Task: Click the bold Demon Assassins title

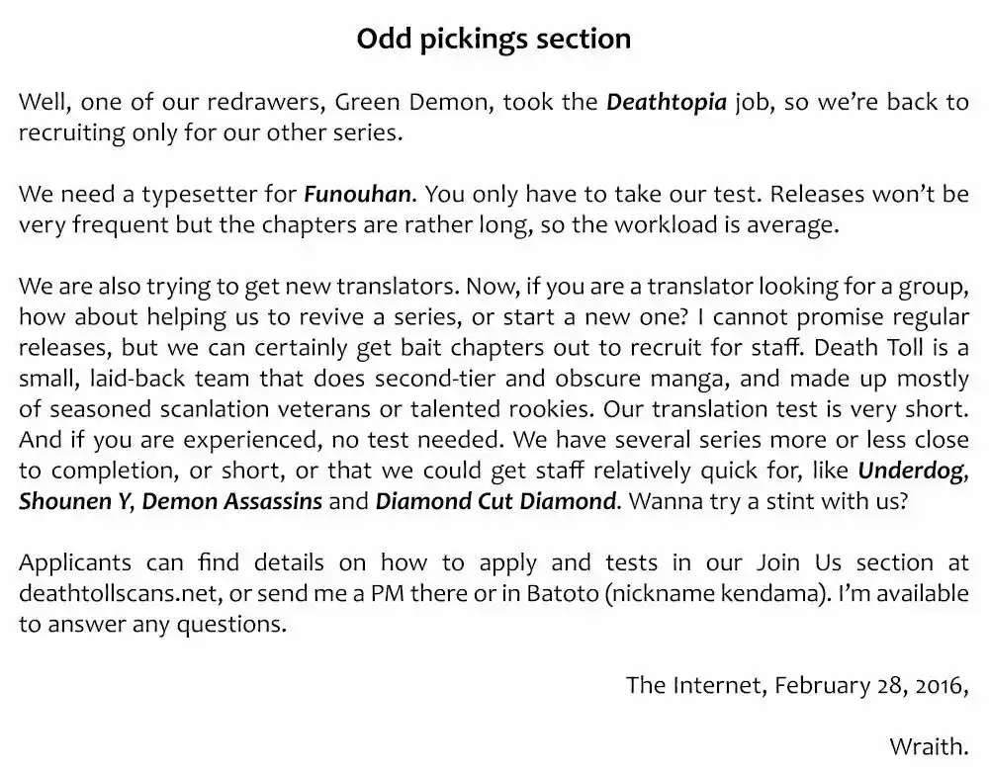Action: (231, 501)
